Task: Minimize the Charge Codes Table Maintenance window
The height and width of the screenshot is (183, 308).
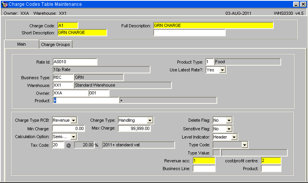Action: (x=296, y=4)
